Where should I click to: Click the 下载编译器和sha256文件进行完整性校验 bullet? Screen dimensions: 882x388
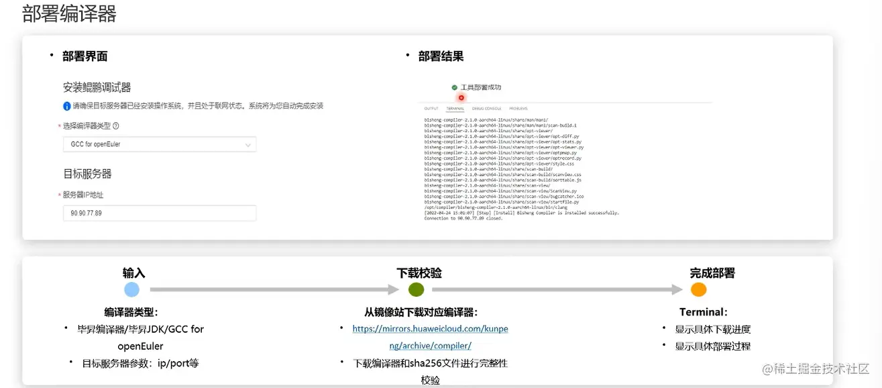click(x=430, y=371)
